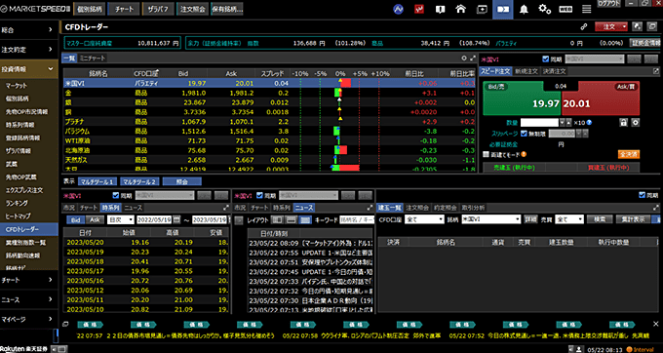Screen dimensions: 663x353
Task: Click the pop-out window icon in CFD header
Action: click(652, 26)
